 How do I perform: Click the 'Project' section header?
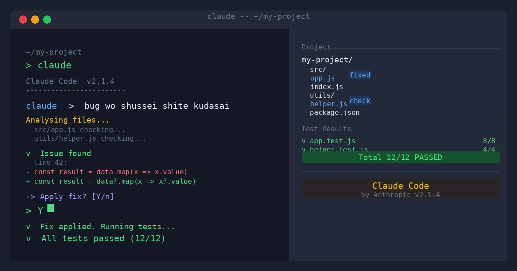316,47
